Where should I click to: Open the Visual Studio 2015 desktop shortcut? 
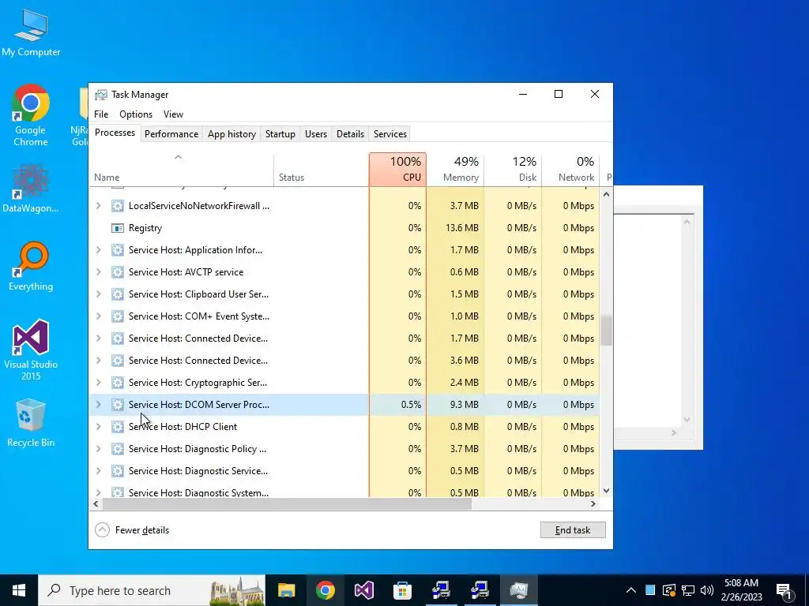(x=31, y=350)
